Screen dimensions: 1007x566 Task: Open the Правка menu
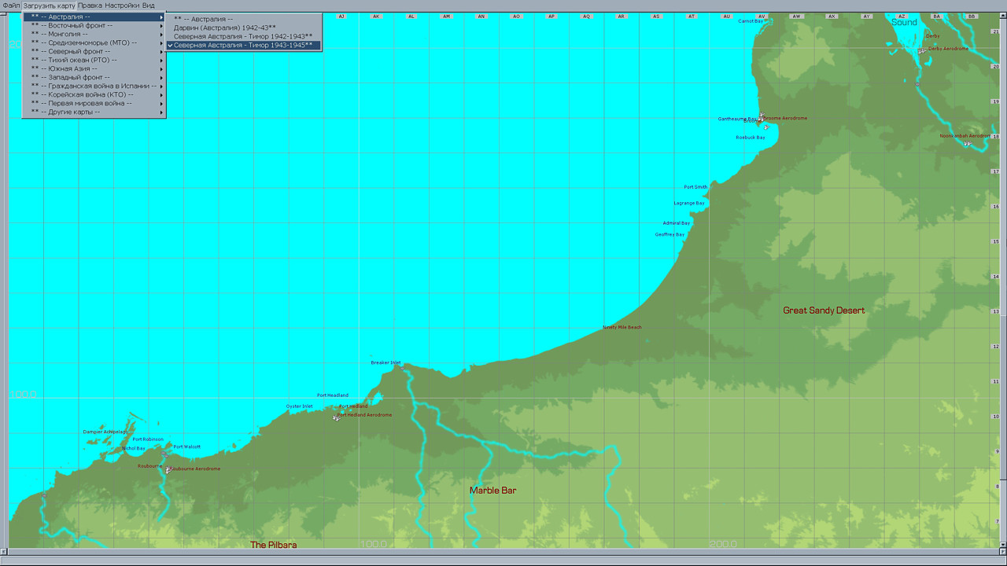[90, 6]
